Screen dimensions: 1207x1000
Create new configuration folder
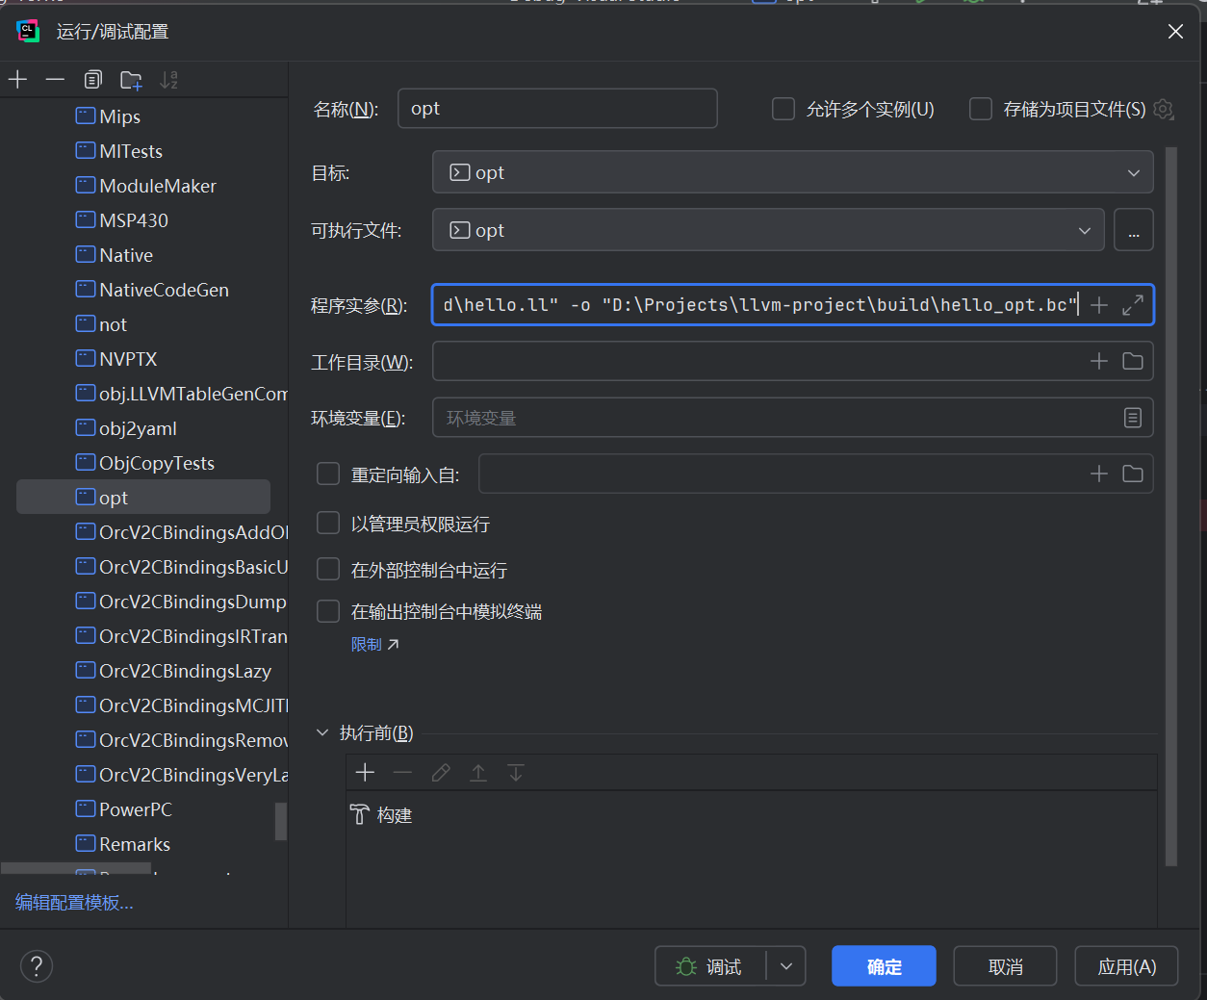point(131,80)
